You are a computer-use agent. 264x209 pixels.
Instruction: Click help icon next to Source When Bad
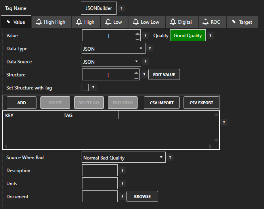(x=170, y=158)
